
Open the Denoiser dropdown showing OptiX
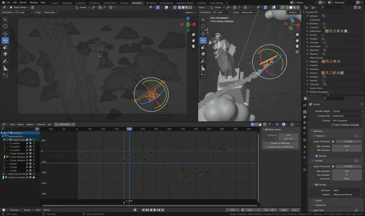click(x=348, y=190)
